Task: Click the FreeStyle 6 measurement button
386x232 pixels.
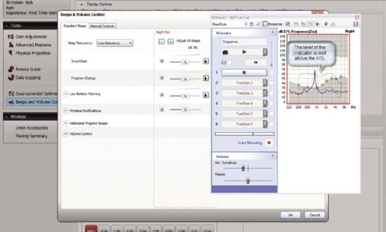Action: coord(244,124)
